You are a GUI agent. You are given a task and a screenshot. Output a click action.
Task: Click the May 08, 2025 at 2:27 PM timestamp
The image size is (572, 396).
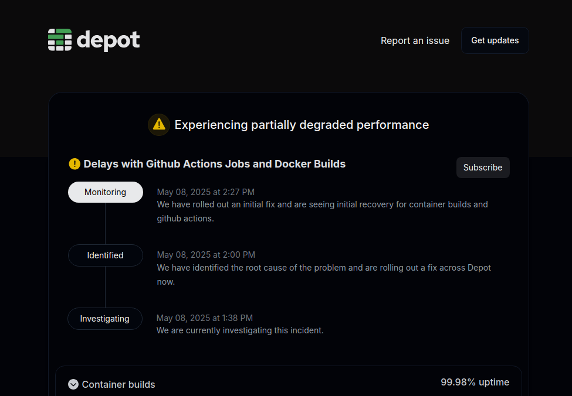click(x=206, y=192)
